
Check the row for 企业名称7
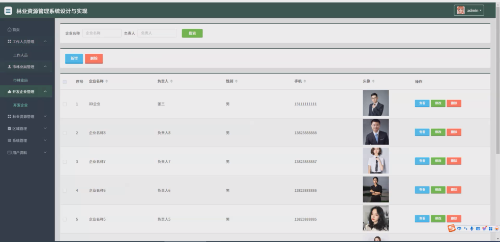65,162
